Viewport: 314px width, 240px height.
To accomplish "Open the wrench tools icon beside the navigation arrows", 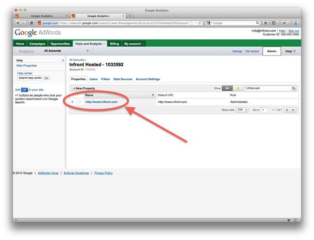I will click(x=31, y=23).
